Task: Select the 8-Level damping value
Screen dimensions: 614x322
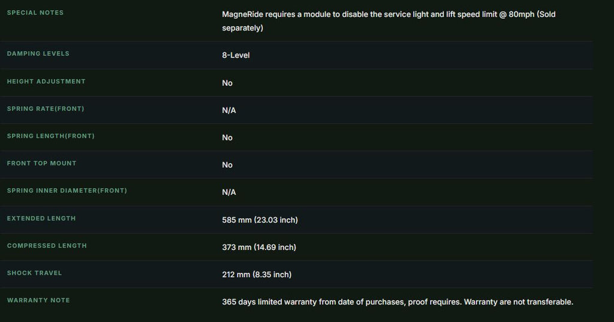Action: pyautogui.click(x=236, y=55)
